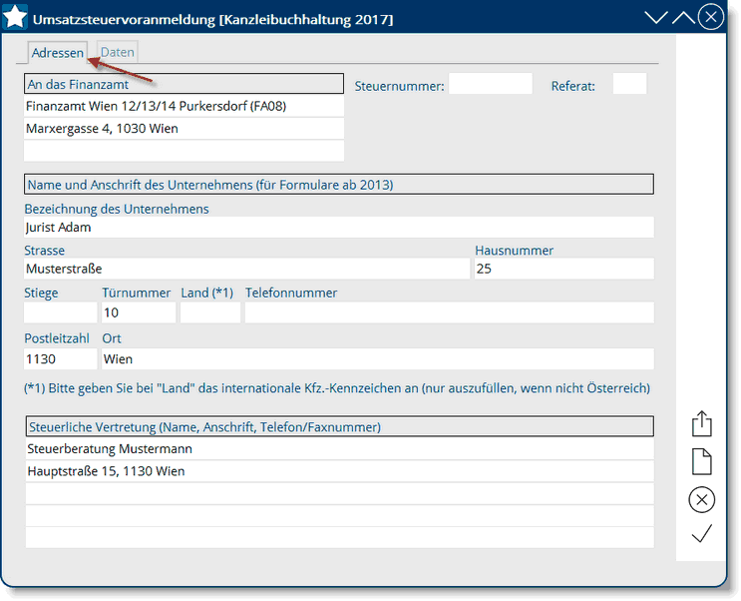The width and height of the screenshot is (741, 601).
Task: Click the star logo icon in title bar
Action: 16,17
